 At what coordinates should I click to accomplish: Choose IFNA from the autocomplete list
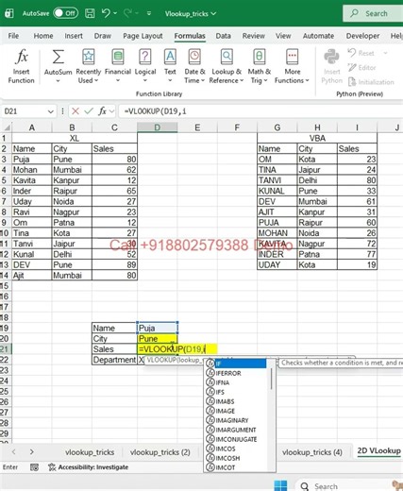pyautogui.click(x=236, y=382)
